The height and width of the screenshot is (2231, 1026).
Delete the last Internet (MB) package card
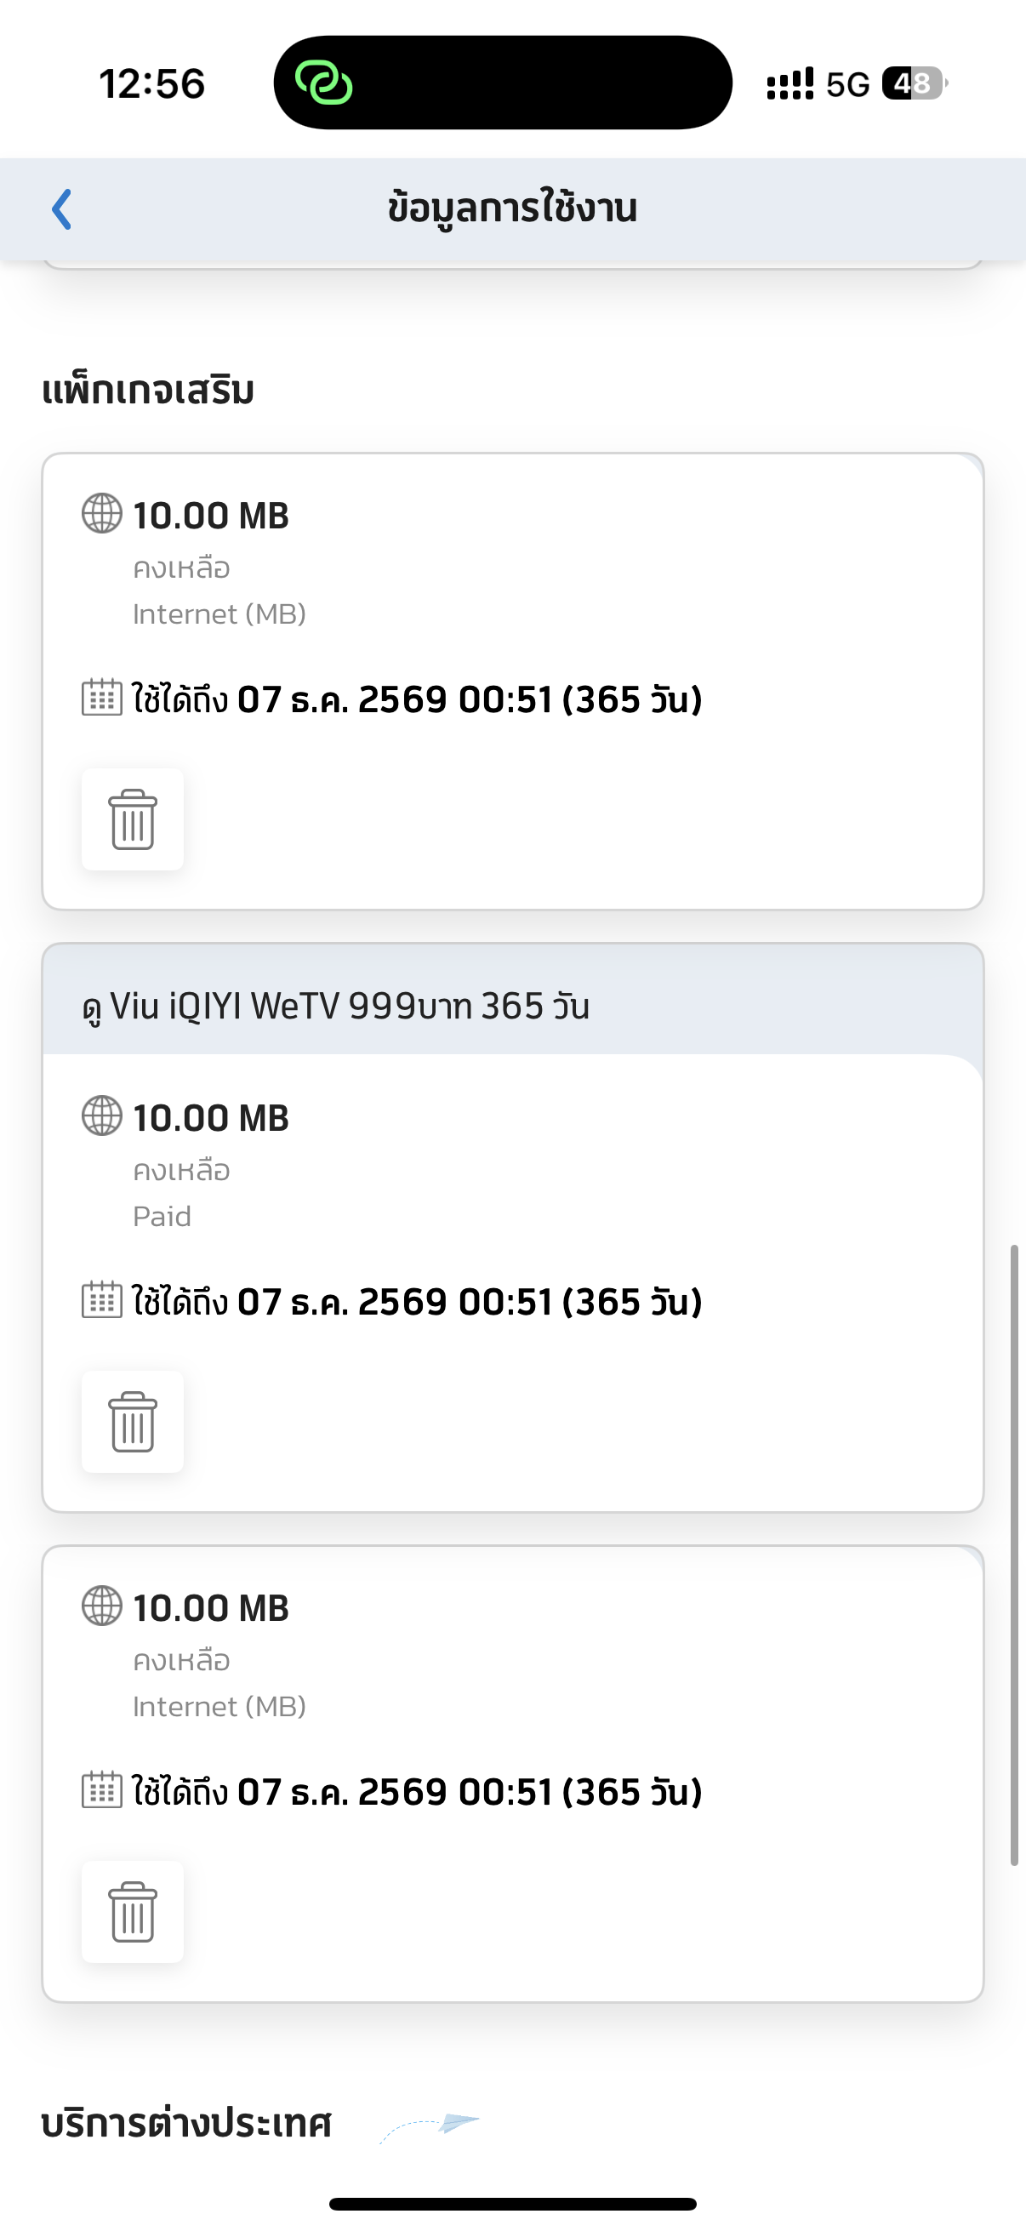pyautogui.click(x=133, y=1911)
